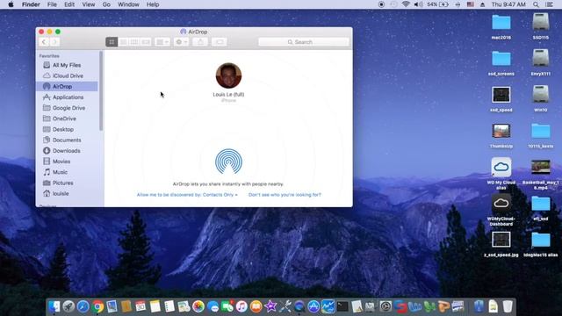Viewport: 562px width, 316px height.
Task: Open Applications from sidebar
Action: 67,97
